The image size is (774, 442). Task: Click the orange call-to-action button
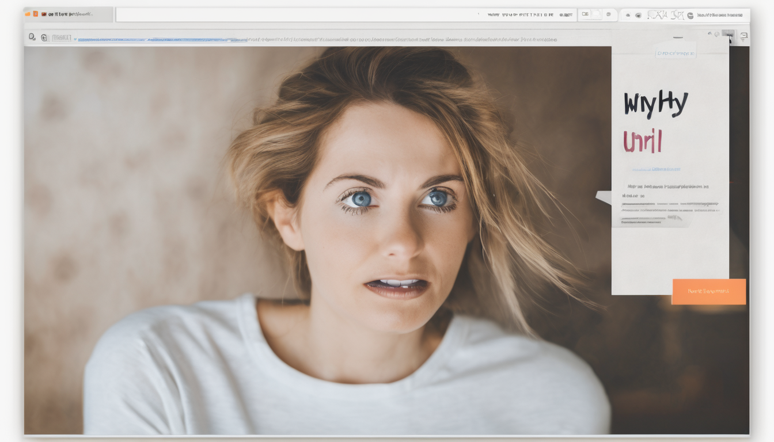pos(708,291)
